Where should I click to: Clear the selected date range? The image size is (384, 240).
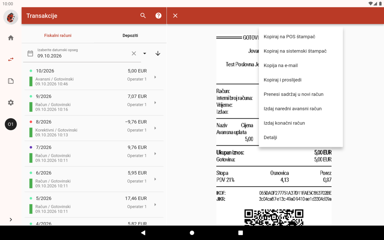point(134,53)
